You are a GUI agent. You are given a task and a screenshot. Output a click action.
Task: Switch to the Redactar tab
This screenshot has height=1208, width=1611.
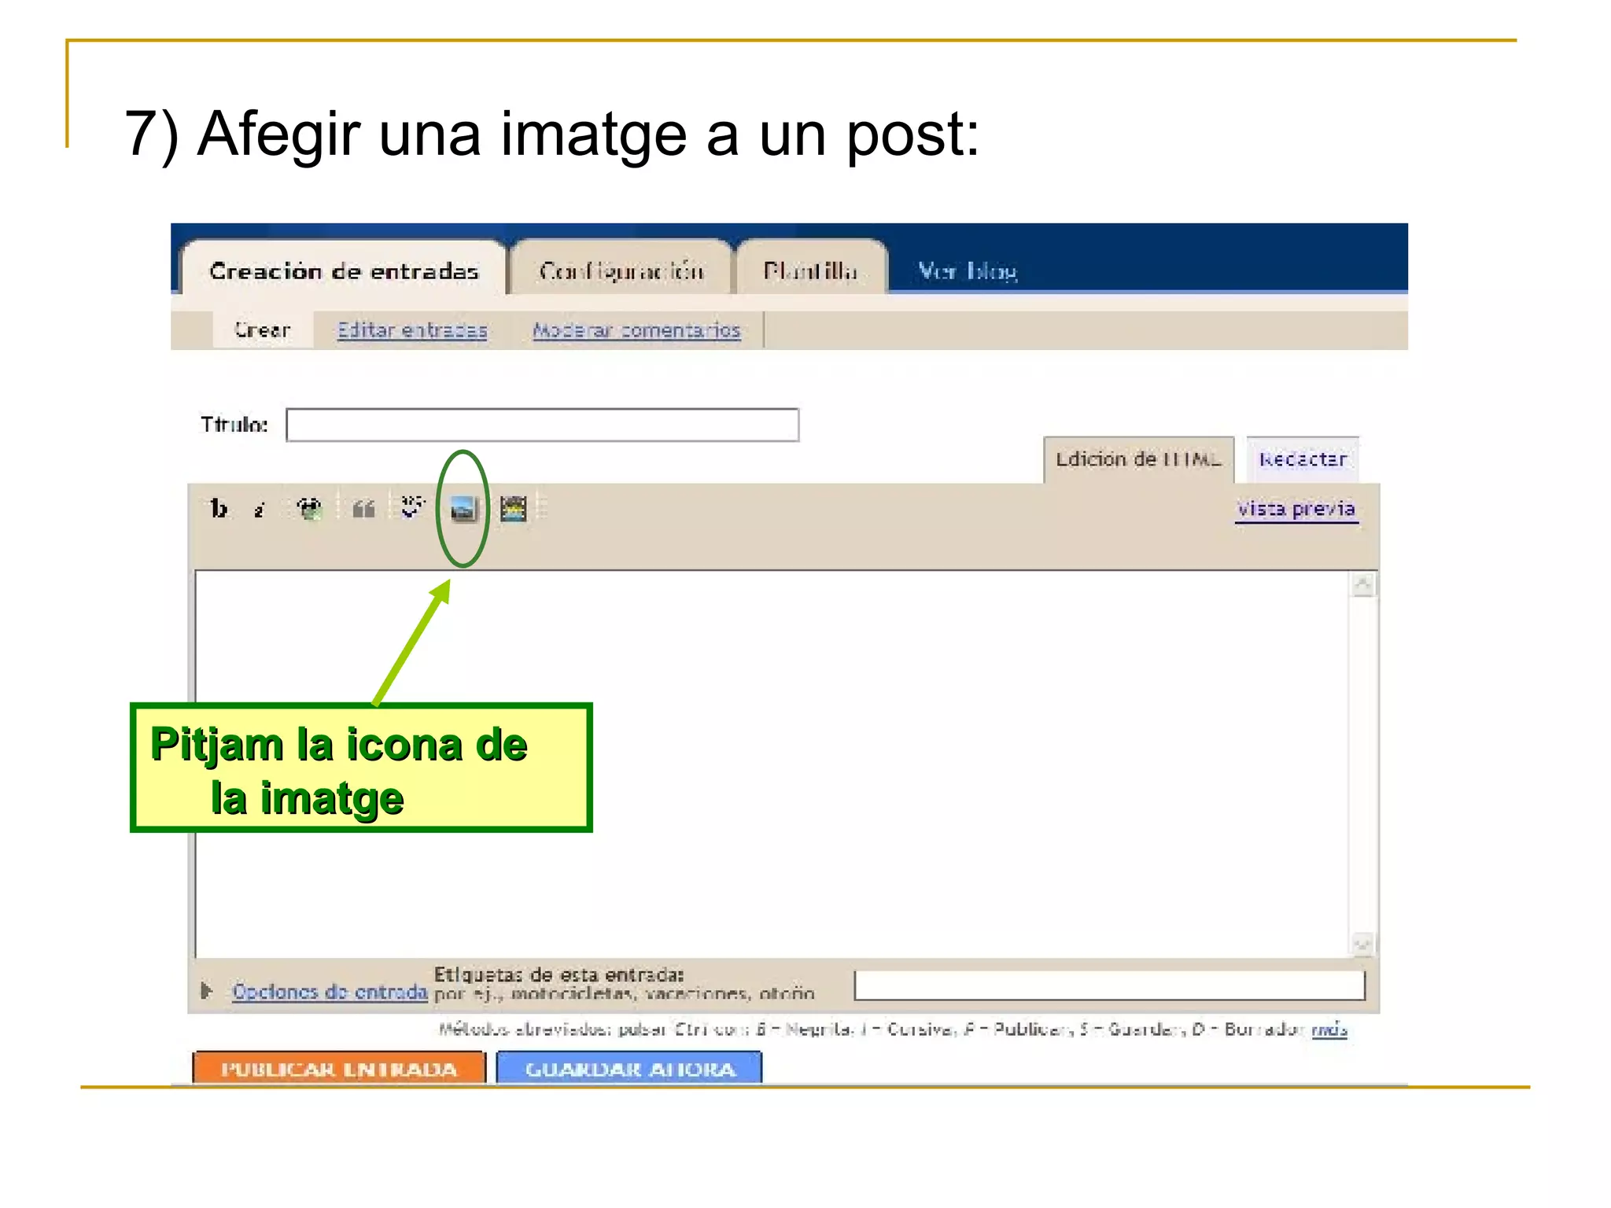click(x=1303, y=459)
